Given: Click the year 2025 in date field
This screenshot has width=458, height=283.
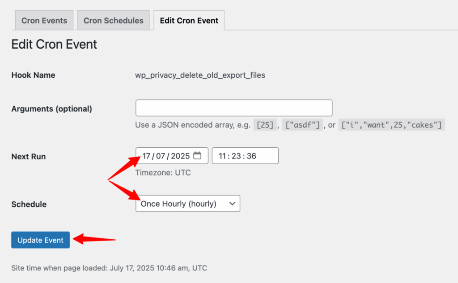Looking at the screenshot, I should 179,155.
